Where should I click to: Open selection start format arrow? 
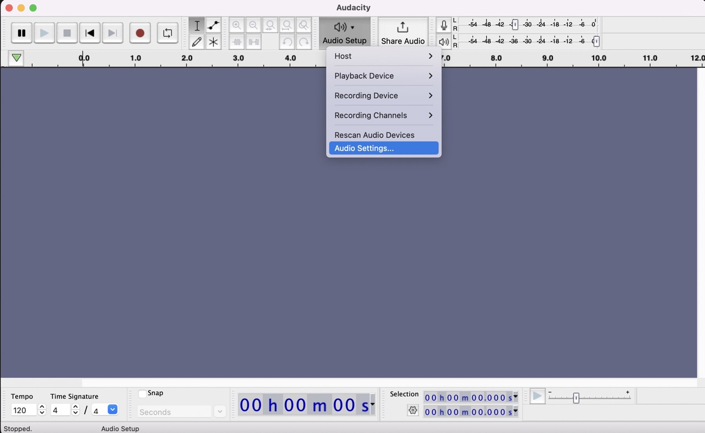(516, 397)
